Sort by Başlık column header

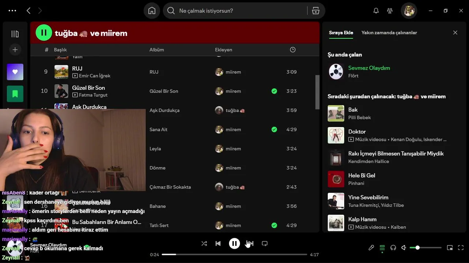(60, 50)
